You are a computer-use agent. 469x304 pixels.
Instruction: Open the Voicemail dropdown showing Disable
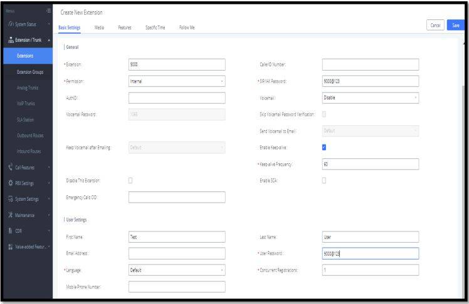point(370,98)
